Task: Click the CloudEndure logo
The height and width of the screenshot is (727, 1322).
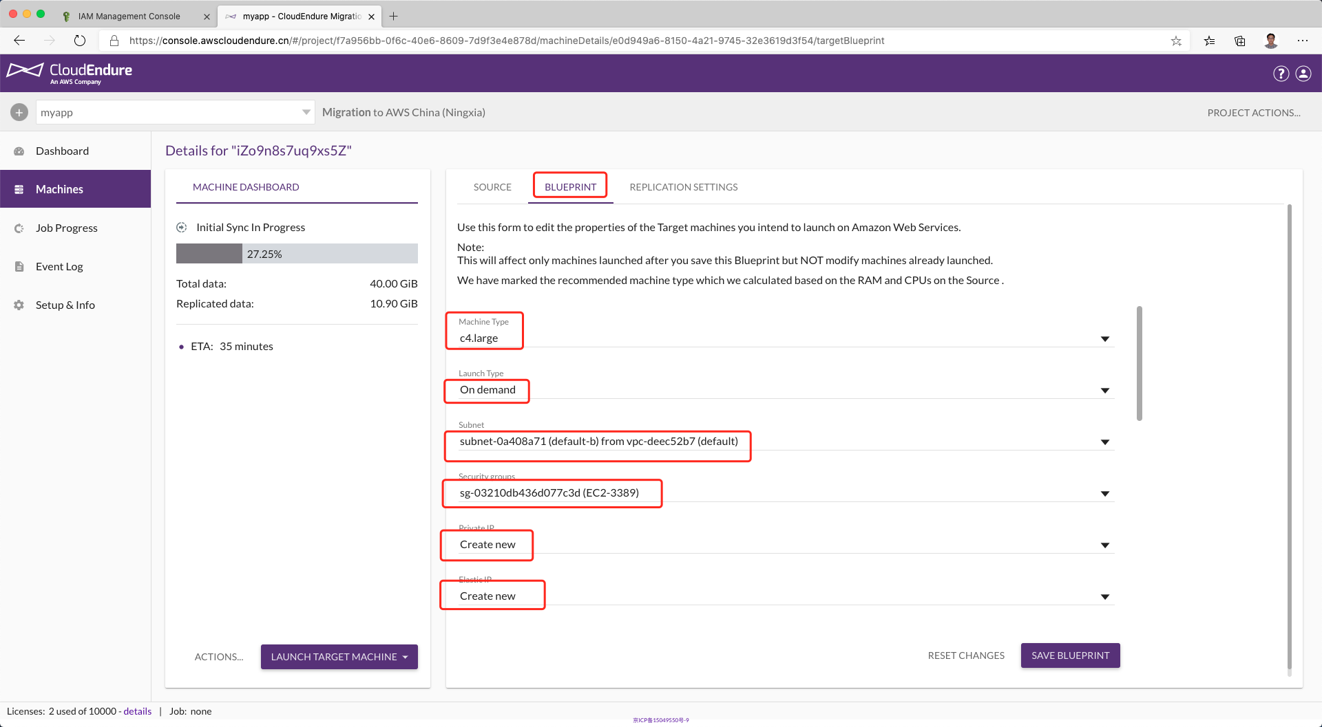Action: click(x=70, y=73)
